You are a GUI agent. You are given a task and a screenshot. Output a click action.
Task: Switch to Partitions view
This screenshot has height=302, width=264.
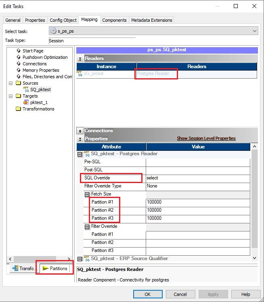[x=55, y=268]
